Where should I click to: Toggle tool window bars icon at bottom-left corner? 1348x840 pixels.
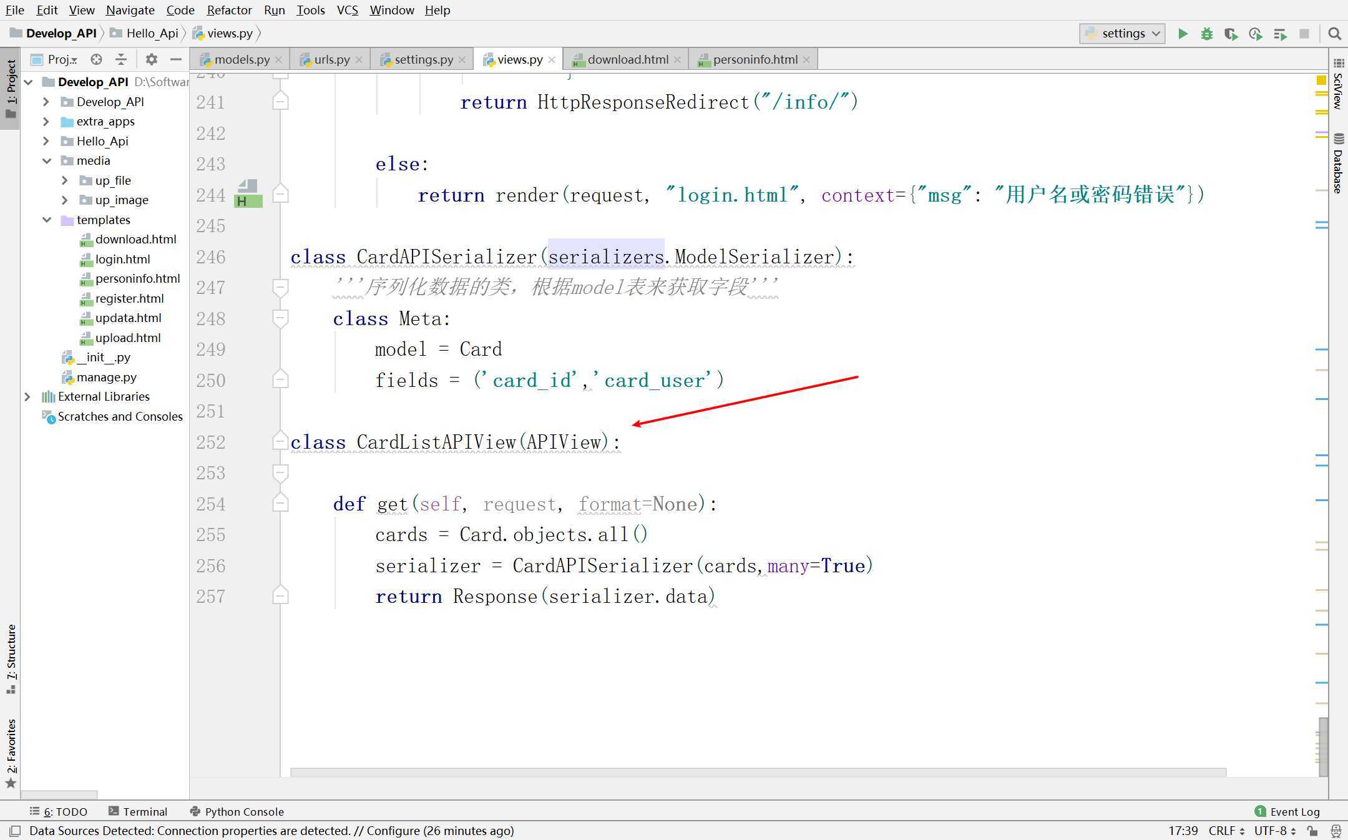tap(15, 831)
